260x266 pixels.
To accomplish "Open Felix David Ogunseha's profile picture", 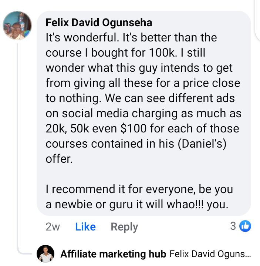I will pyautogui.click(x=17, y=26).
